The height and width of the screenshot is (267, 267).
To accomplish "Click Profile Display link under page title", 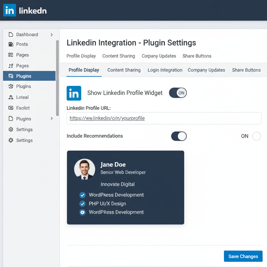I will tap(81, 56).
